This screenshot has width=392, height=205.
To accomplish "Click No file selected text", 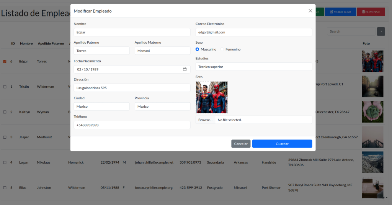I will coord(230,120).
